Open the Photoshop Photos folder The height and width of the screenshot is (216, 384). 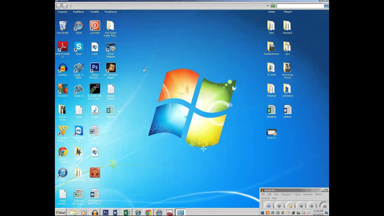tap(287, 71)
